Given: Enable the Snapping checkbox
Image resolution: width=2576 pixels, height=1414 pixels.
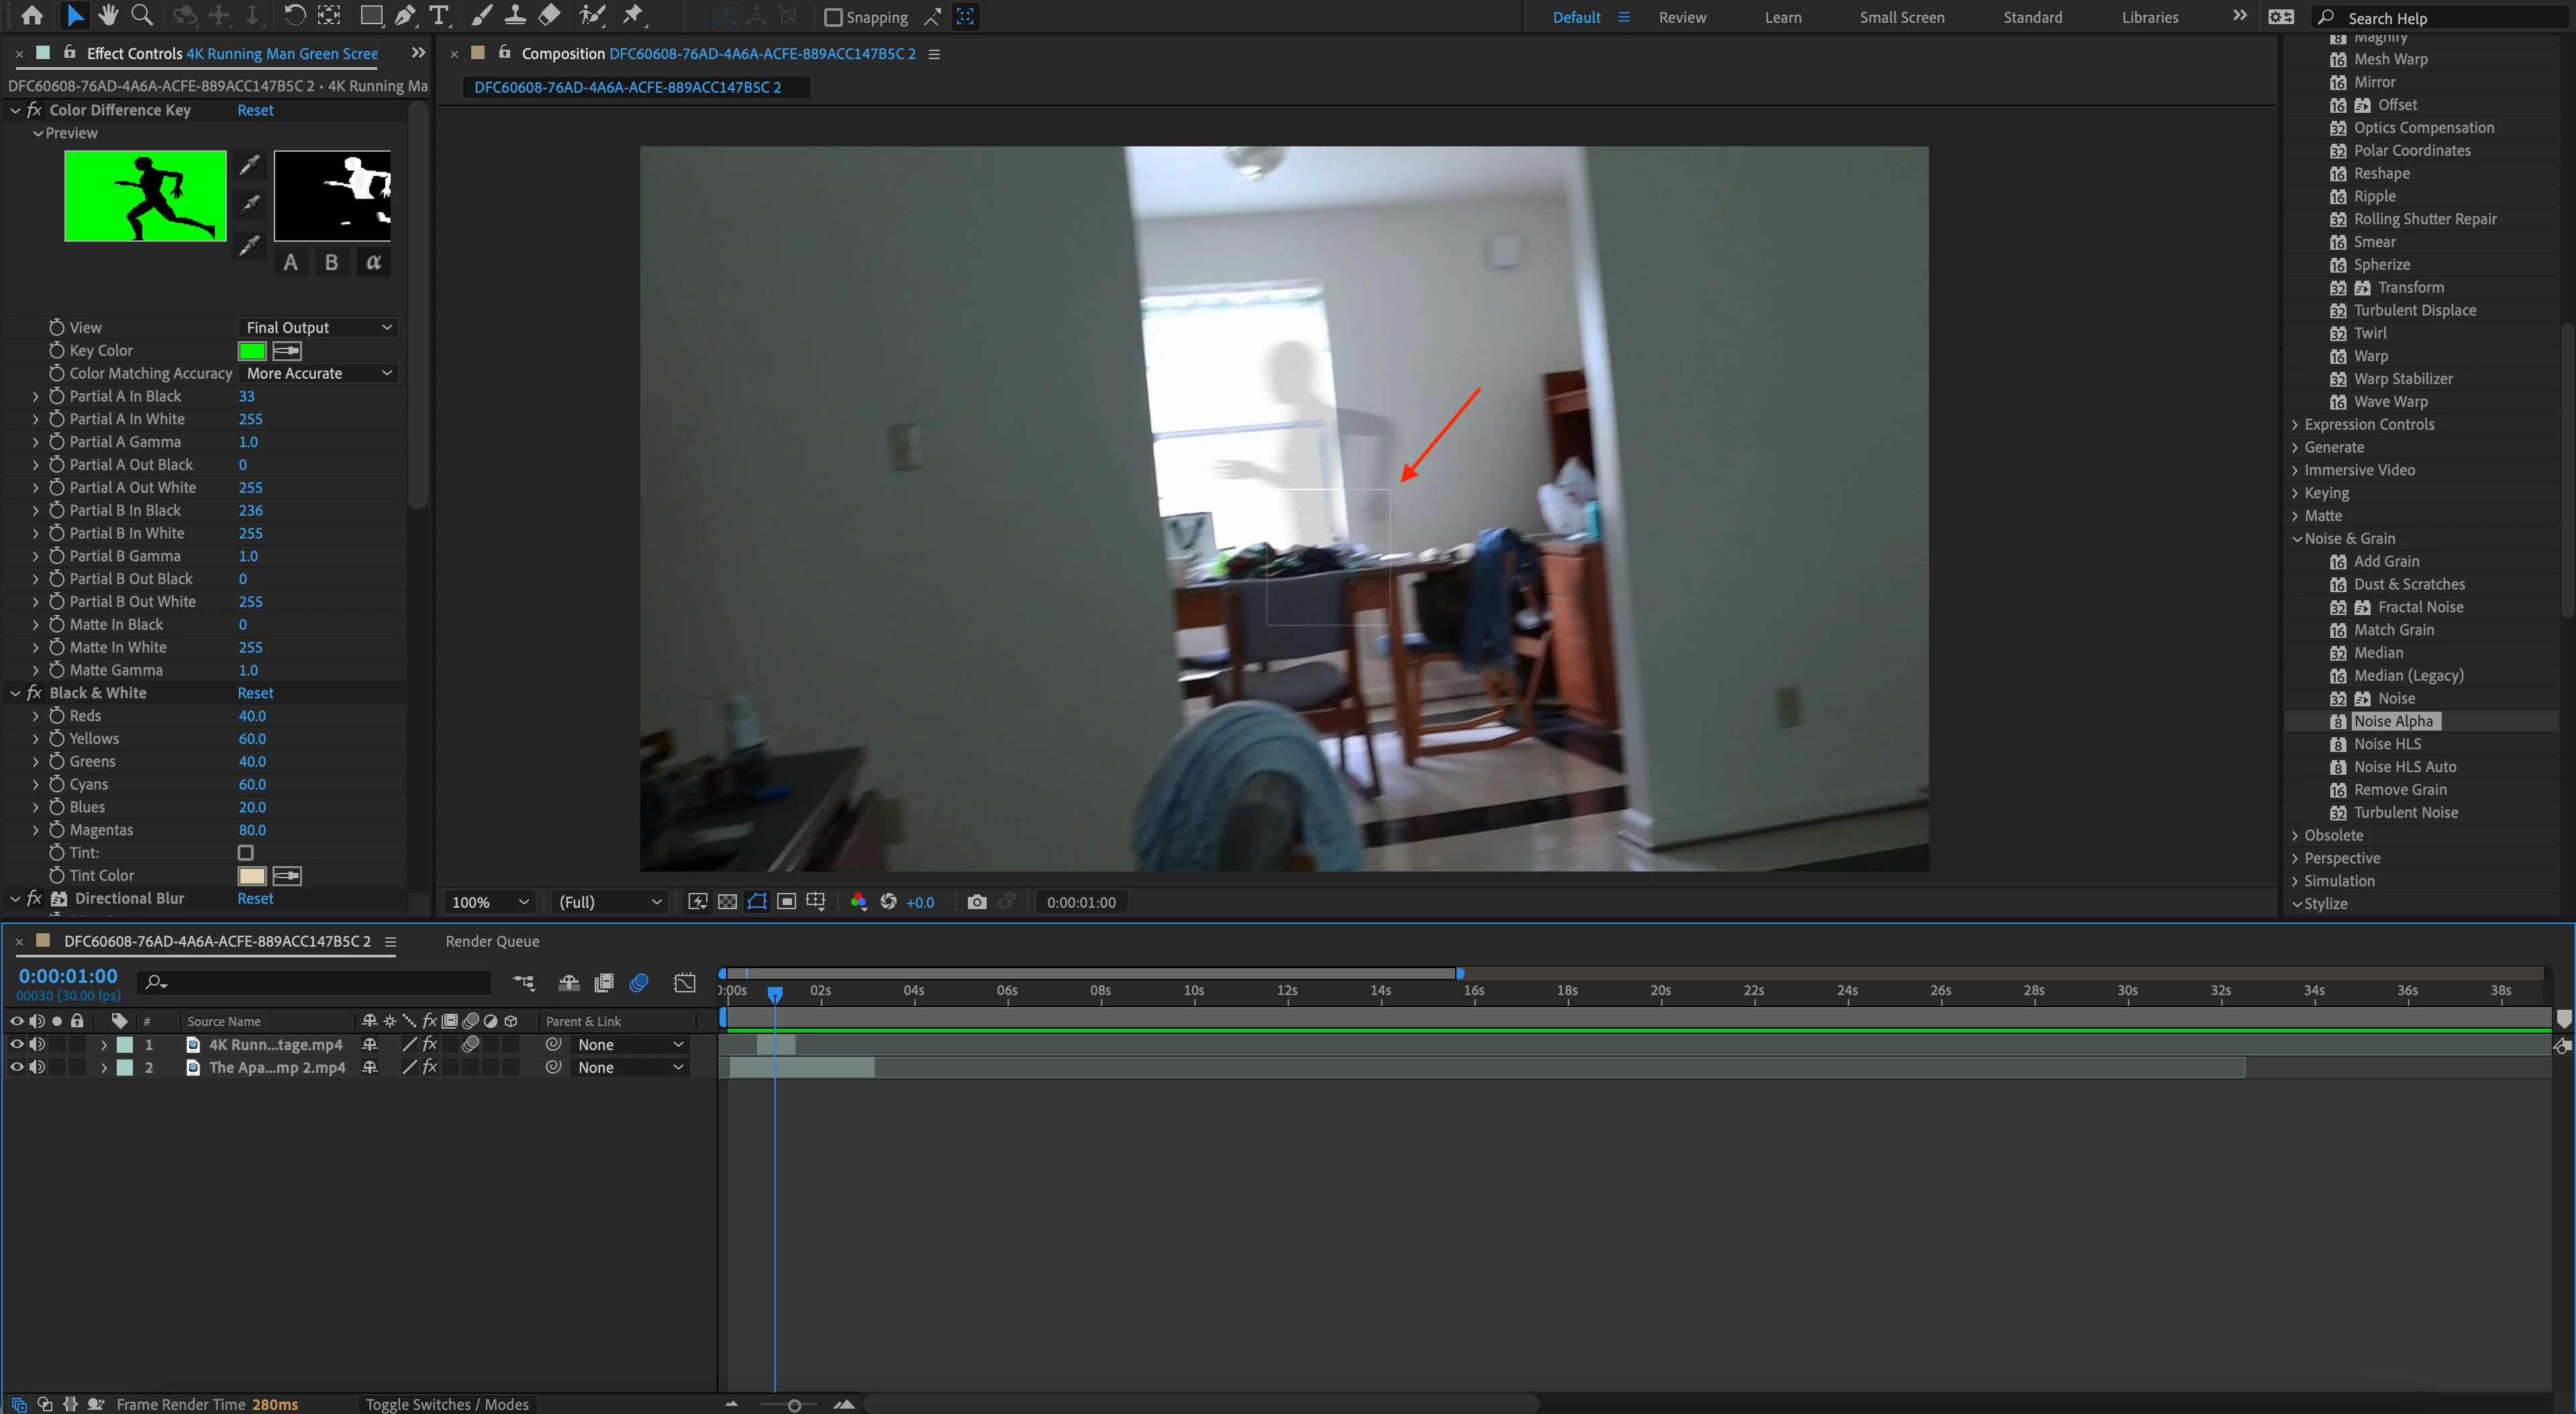Looking at the screenshot, I should click(x=833, y=17).
